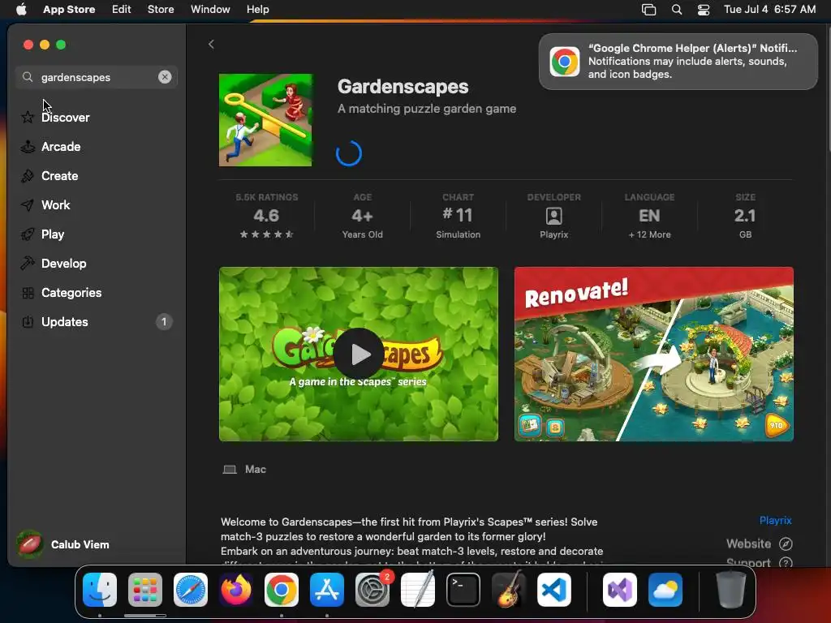Open Finder from the Dock
The width and height of the screenshot is (831, 623).
click(100, 590)
